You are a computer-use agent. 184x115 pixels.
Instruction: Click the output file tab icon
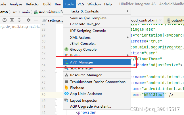click(x=168, y=20)
